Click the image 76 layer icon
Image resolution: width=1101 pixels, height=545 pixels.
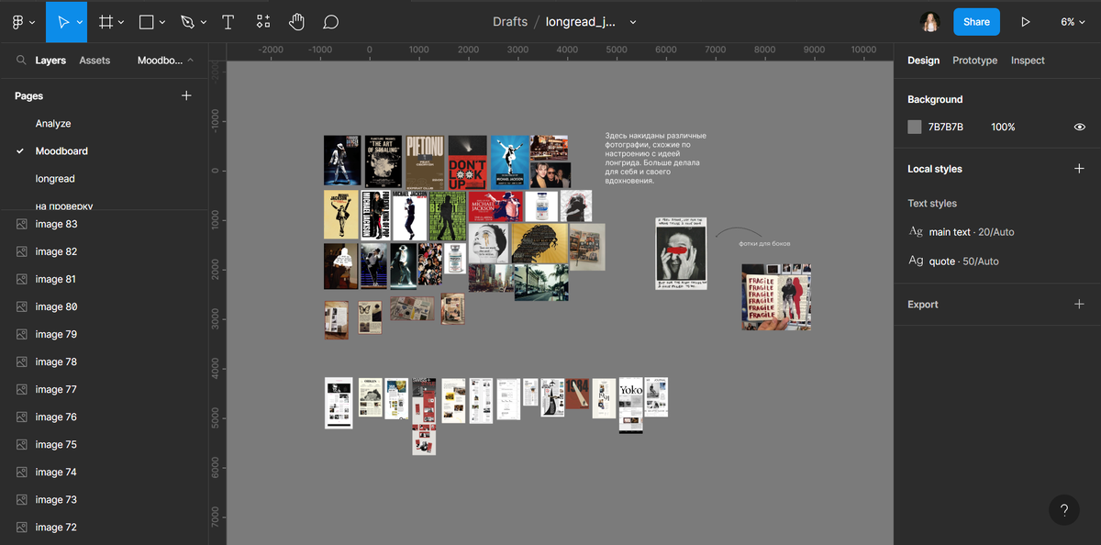(x=22, y=417)
